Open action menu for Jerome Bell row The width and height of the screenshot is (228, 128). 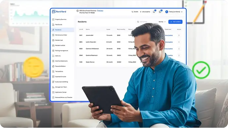(x=179, y=35)
